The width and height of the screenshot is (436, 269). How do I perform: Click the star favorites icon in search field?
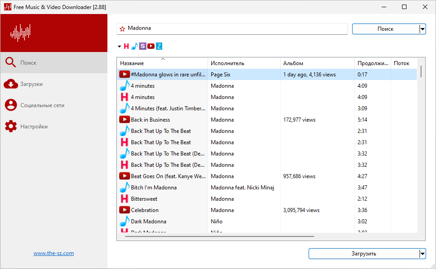pyautogui.click(x=122, y=29)
